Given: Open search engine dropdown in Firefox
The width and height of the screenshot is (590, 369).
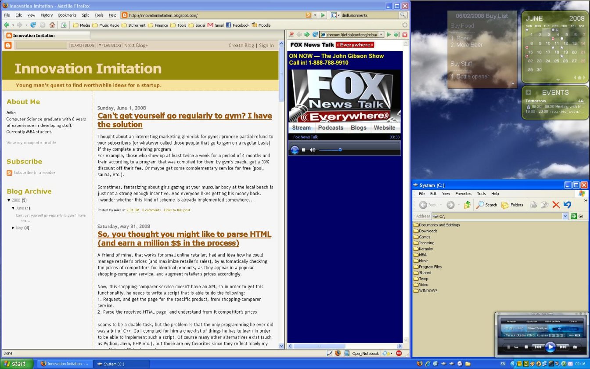Looking at the screenshot, I should (336, 15).
